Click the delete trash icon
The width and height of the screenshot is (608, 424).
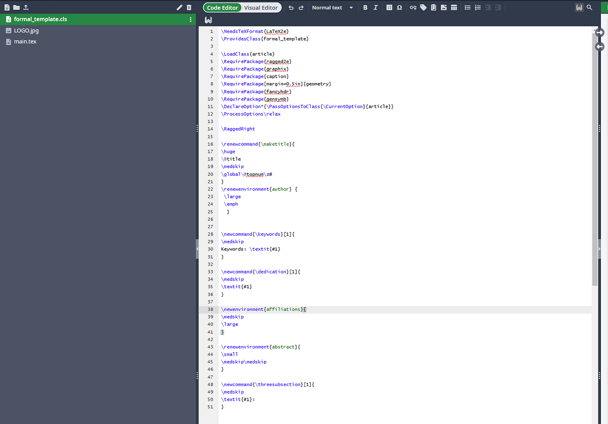click(x=189, y=8)
